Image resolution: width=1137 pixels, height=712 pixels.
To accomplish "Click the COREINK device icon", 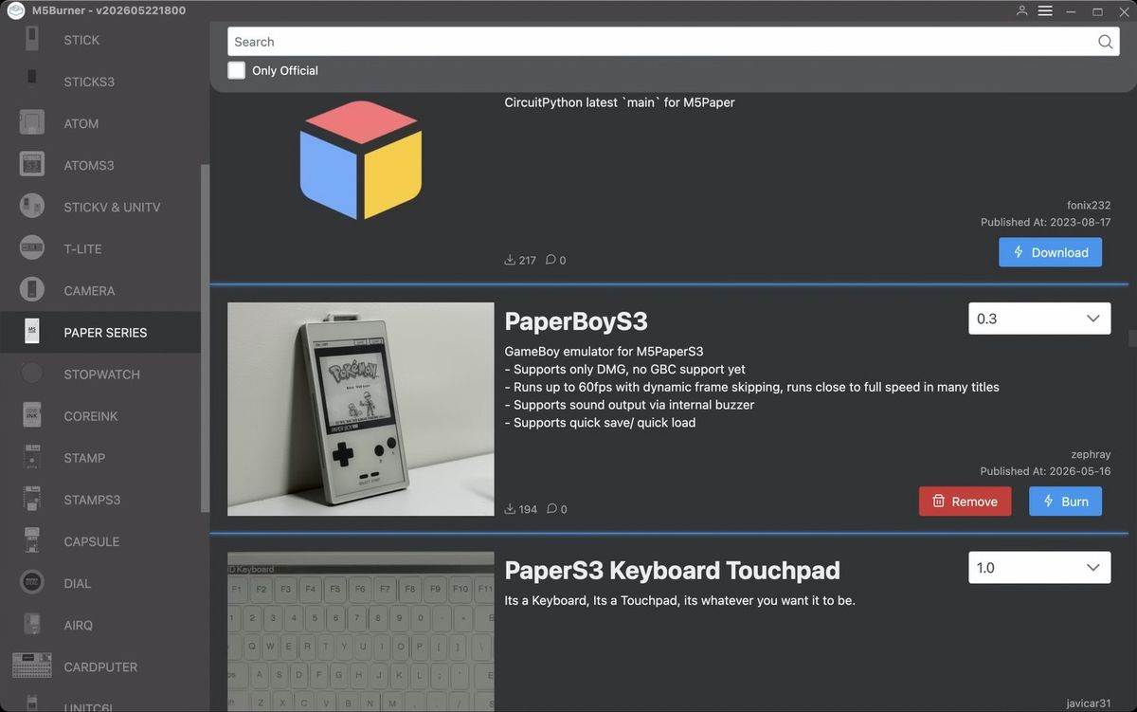I will click(32, 415).
